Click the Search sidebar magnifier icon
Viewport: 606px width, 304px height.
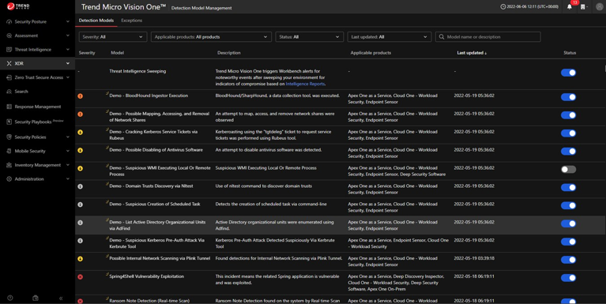[9, 92]
